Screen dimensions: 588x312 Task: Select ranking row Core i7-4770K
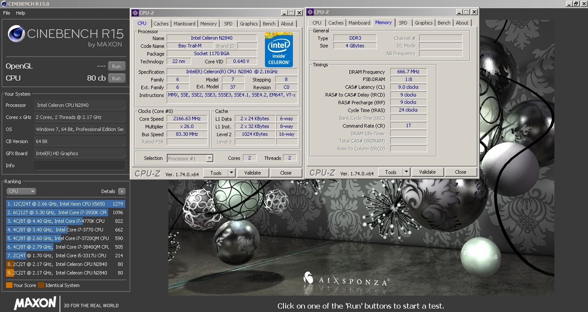tap(65, 221)
